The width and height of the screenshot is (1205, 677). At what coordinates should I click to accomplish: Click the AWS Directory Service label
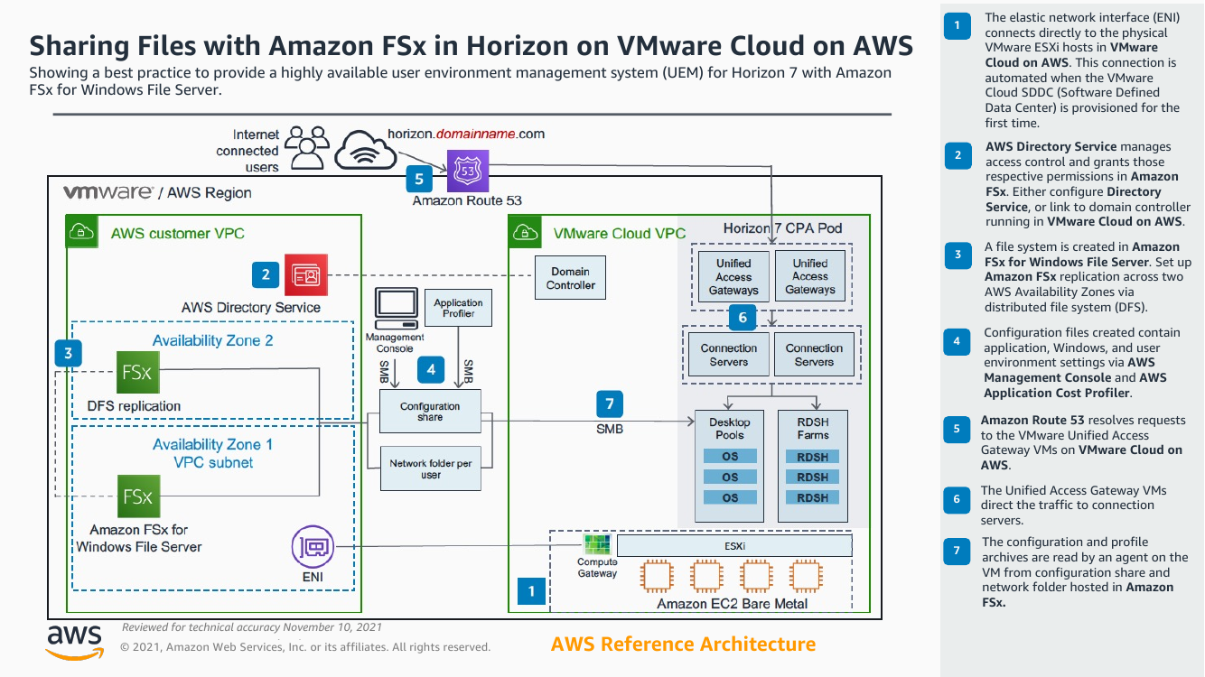251,308
